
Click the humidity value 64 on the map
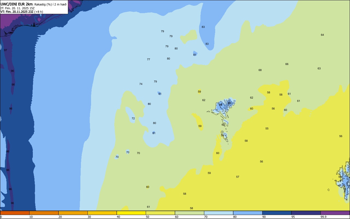pos(322,35)
